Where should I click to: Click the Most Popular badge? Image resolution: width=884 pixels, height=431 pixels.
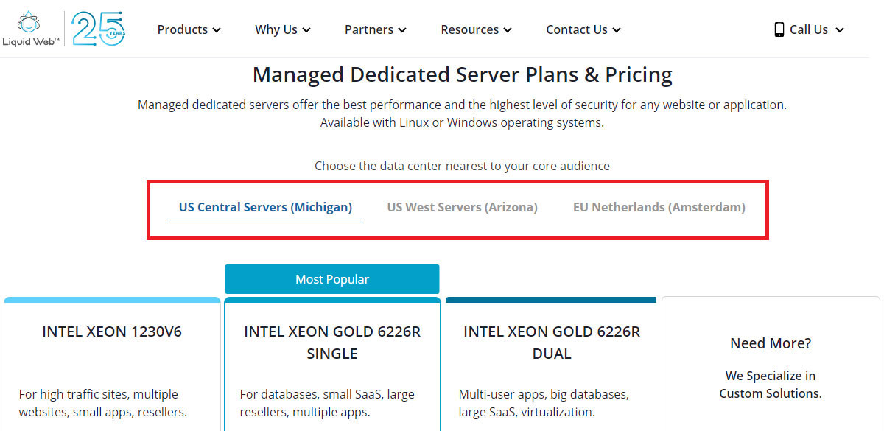(x=332, y=279)
